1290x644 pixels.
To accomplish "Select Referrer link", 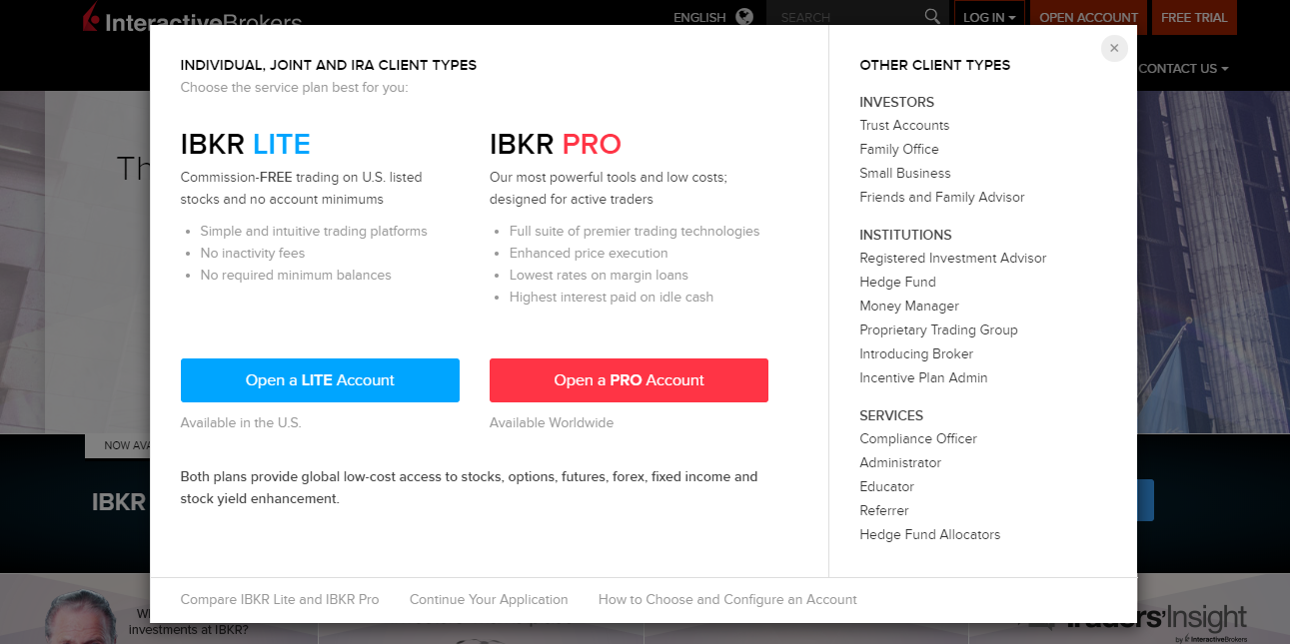I will click(x=884, y=510).
